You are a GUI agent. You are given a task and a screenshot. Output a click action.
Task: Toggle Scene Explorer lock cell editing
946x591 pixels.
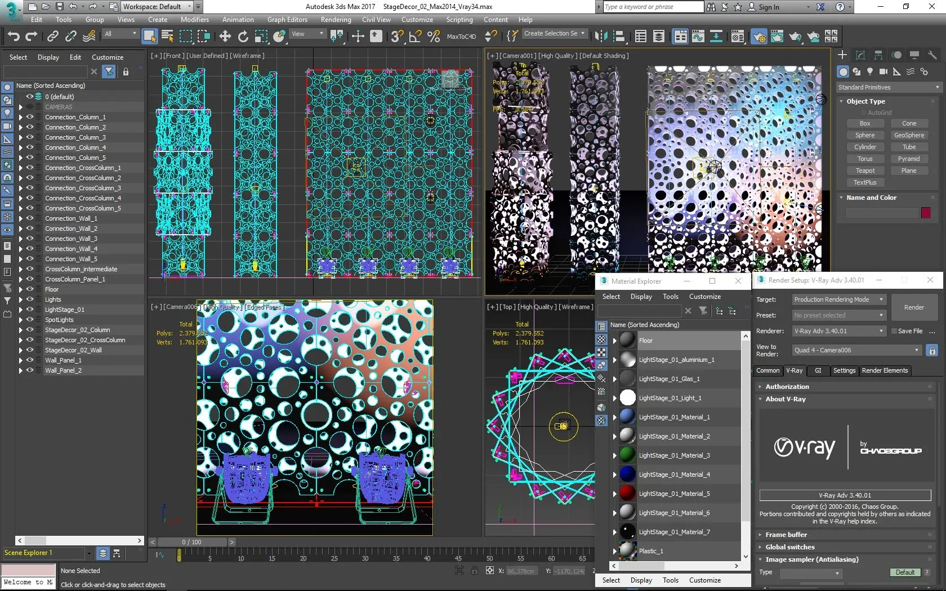[x=126, y=71]
